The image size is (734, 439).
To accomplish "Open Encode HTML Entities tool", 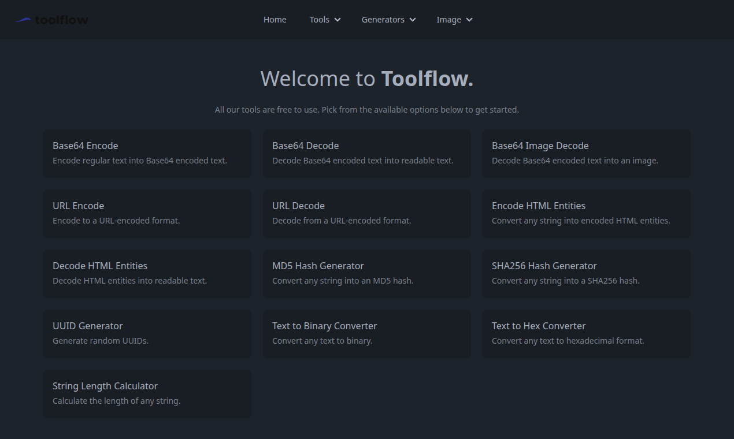I will [x=587, y=213].
